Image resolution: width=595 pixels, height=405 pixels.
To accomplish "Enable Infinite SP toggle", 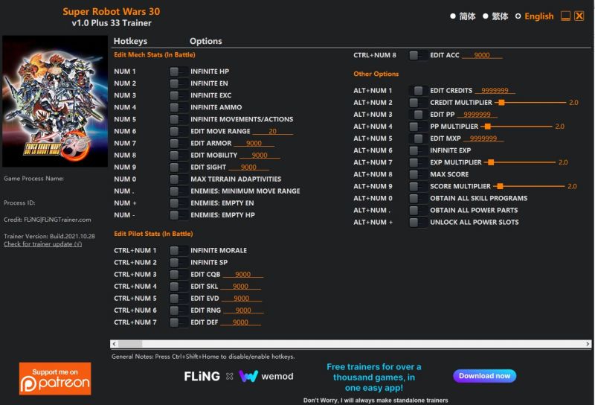I will coord(178,263).
